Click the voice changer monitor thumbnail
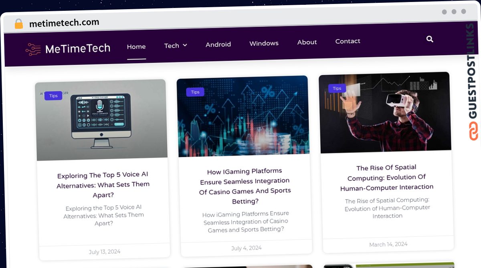Screen dimensions: 481x268 point(101,120)
